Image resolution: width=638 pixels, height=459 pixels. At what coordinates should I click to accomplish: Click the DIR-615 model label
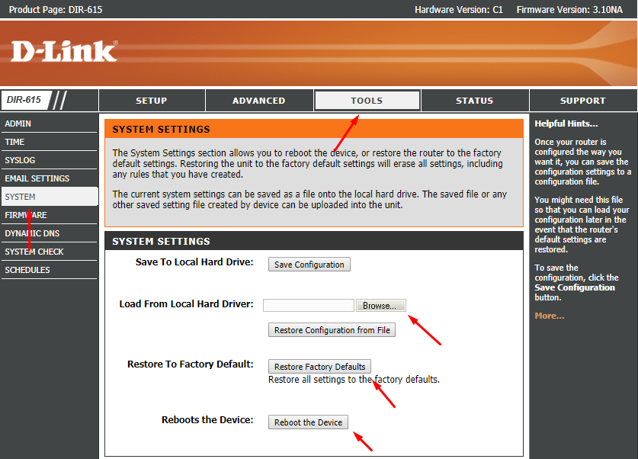(24, 100)
